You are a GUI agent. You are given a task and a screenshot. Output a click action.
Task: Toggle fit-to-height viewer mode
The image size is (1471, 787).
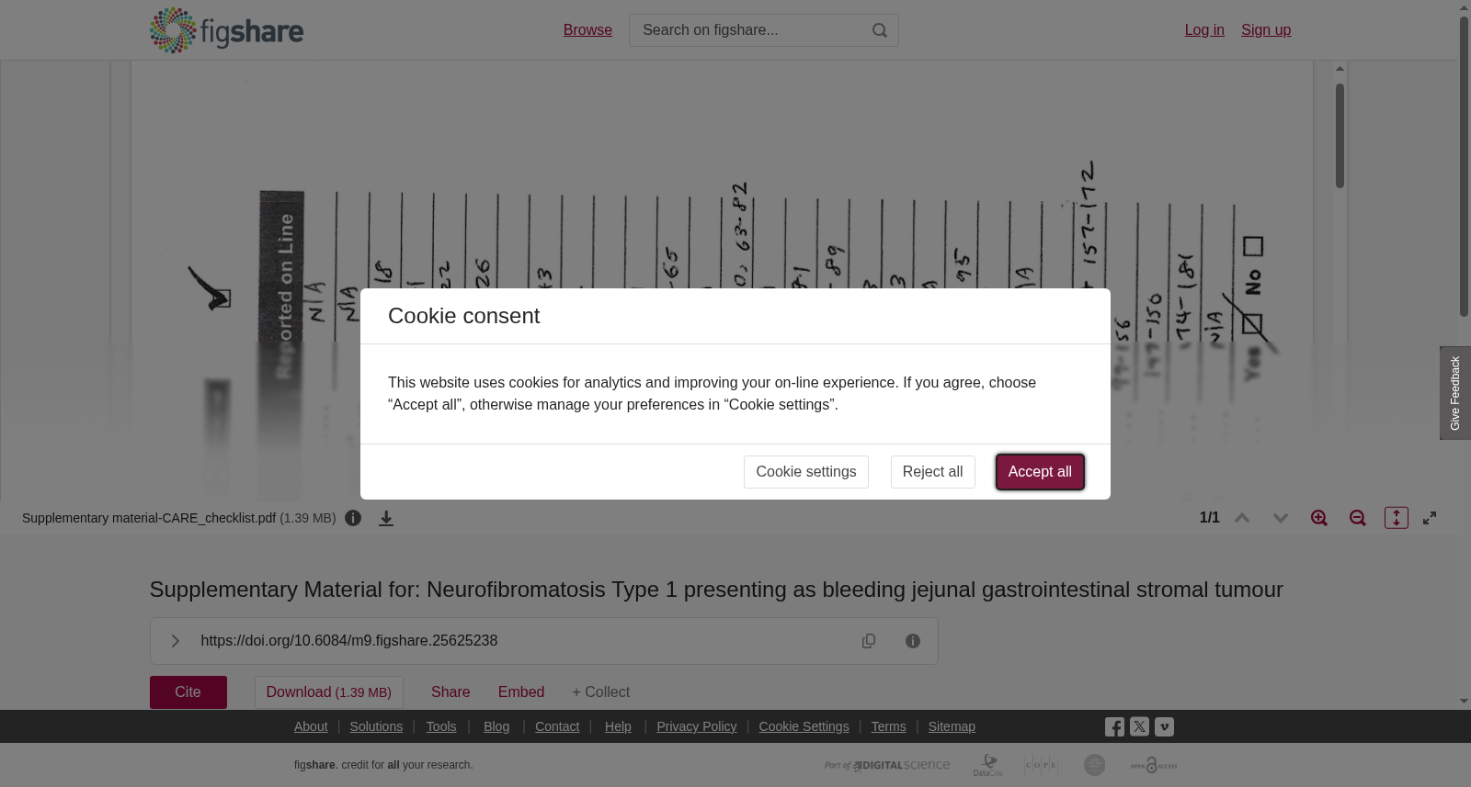click(x=1397, y=518)
